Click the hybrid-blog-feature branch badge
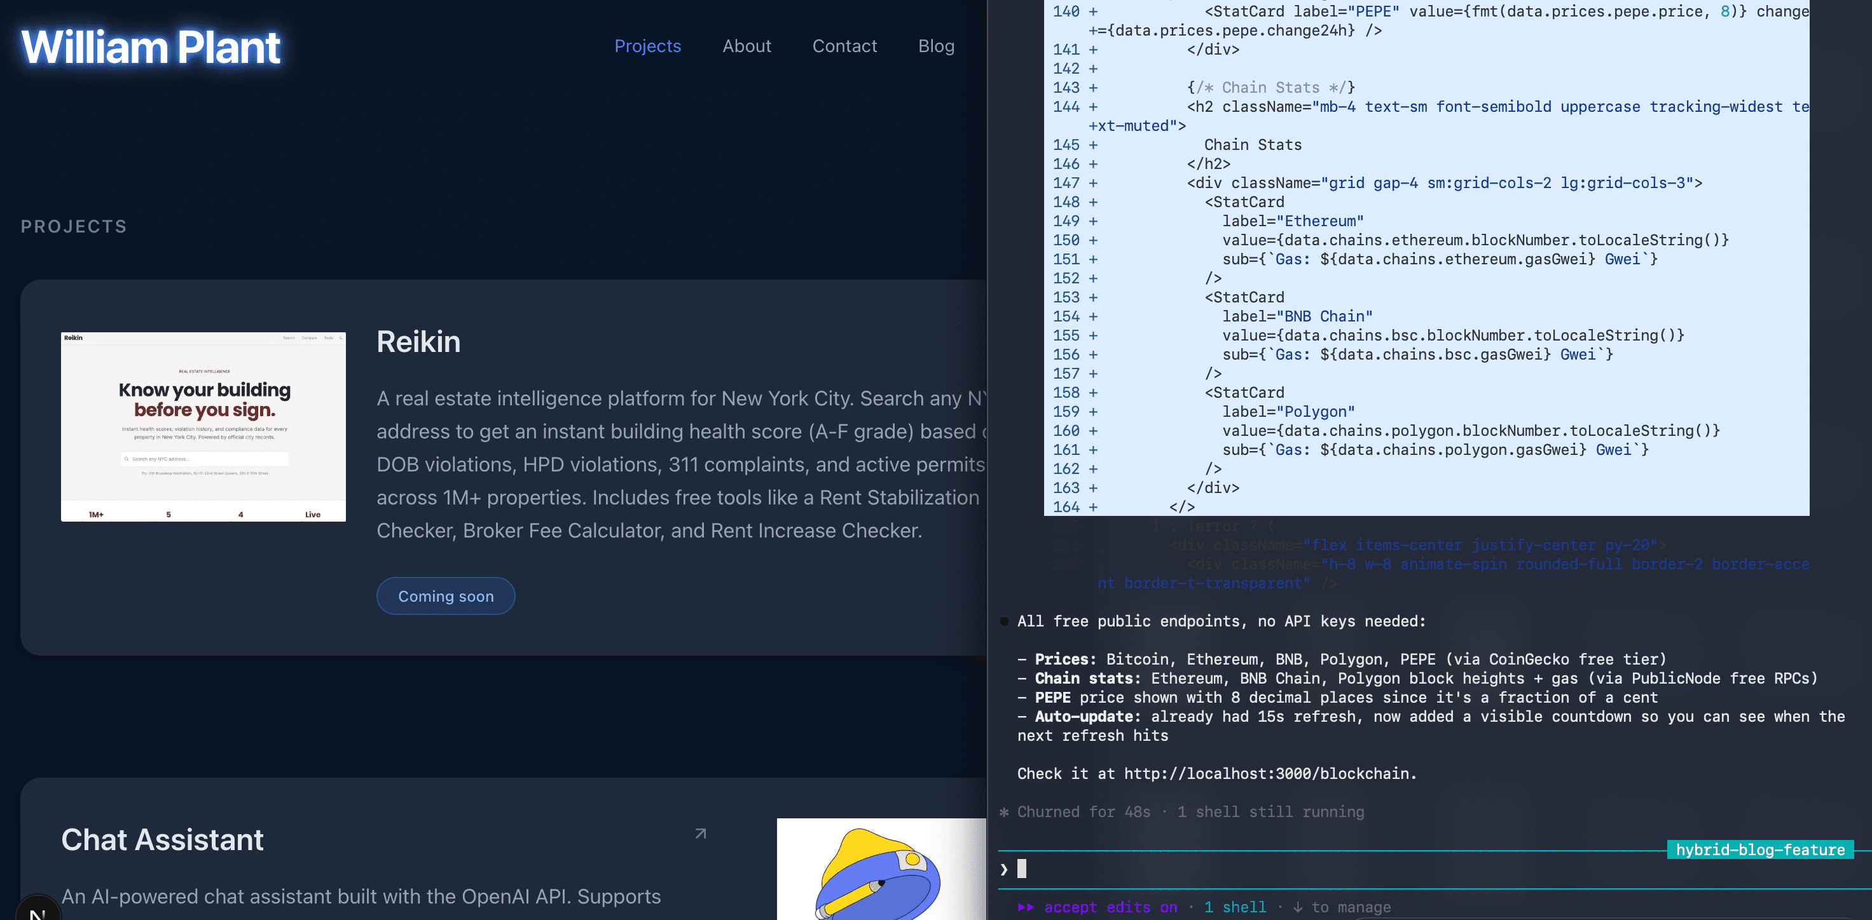This screenshot has height=920, width=1872. point(1760,849)
